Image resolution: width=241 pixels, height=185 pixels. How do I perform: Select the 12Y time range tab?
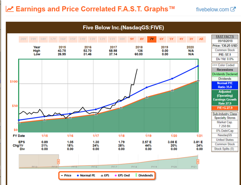pyautogui.click(x=102, y=39)
